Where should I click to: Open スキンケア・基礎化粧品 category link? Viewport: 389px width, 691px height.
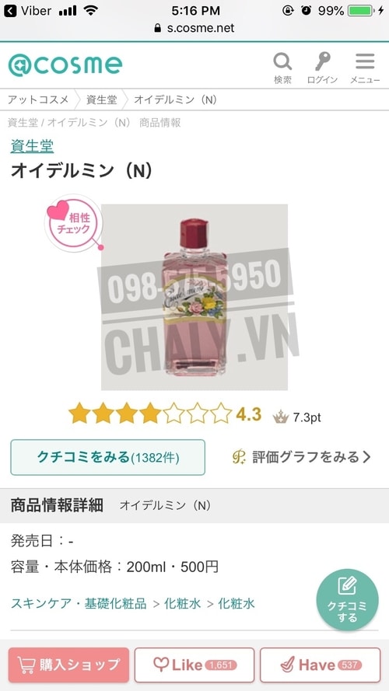79,603
